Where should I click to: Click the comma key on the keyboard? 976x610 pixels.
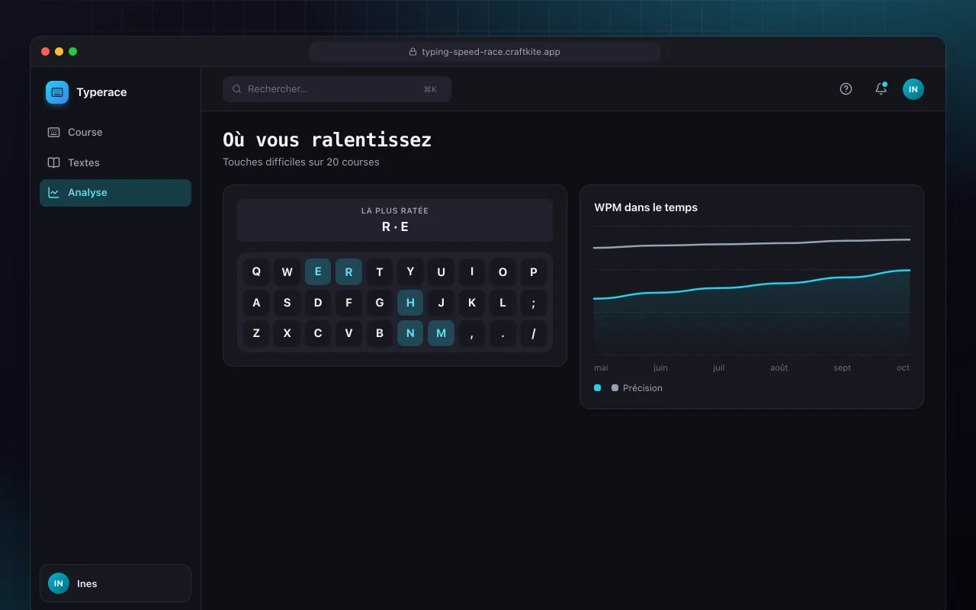tap(472, 333)
